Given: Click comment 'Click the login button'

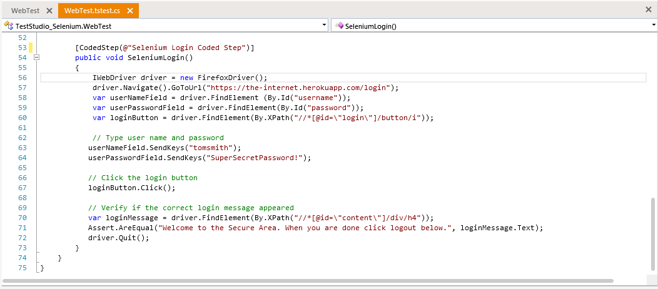Looking at the screenshot, I should (143, 178).
